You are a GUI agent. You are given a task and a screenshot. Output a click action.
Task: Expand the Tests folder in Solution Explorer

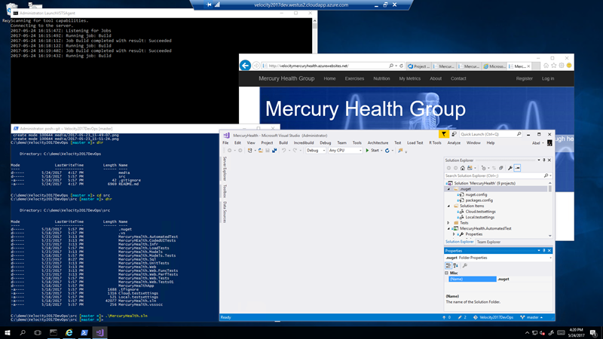tap(448, 223)
